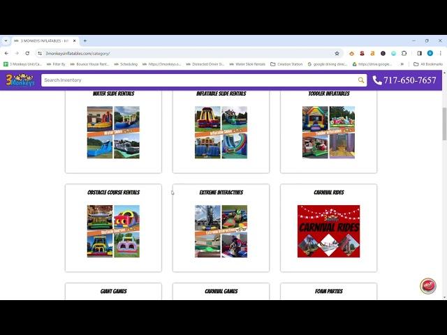Screen dimensions: 447x335
Task: Show more bookmarks with the double chevron
Action: [402, 64]
